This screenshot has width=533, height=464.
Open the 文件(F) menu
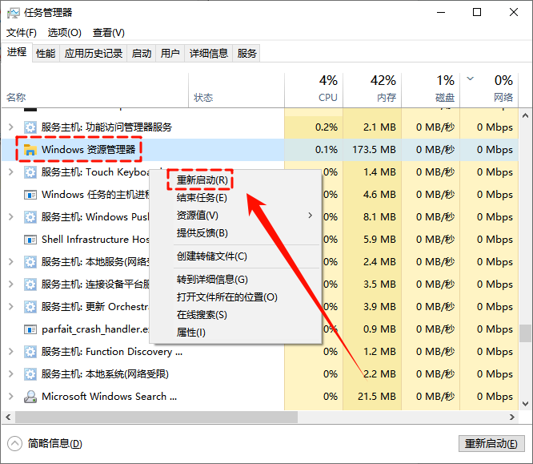[22, 33]
